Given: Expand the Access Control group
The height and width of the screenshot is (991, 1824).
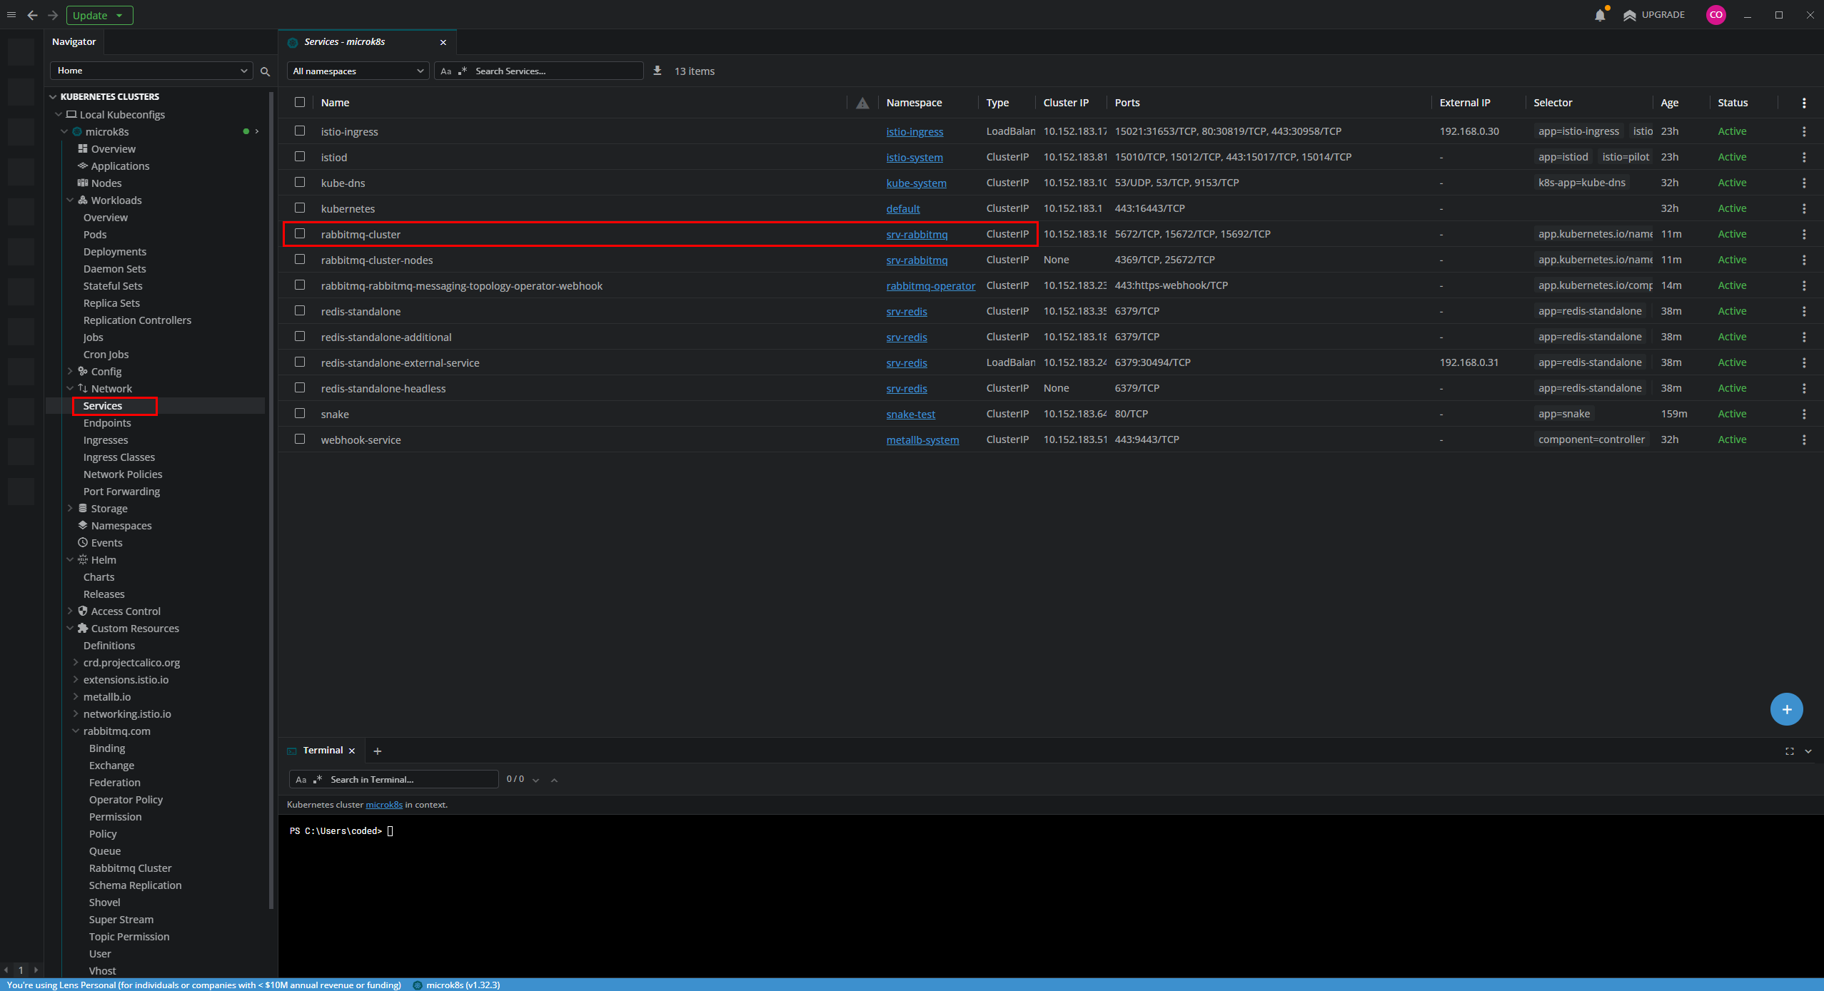Looking at the screenshot, I should tap(70, 611).
